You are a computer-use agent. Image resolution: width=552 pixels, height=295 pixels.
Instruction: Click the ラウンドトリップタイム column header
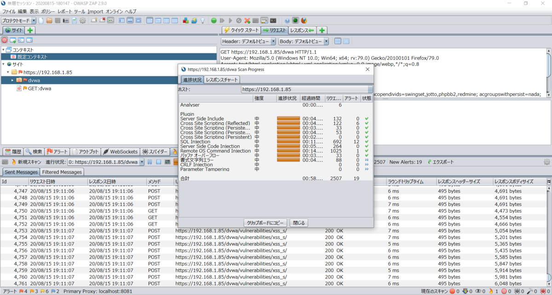[x=411, y=182]
